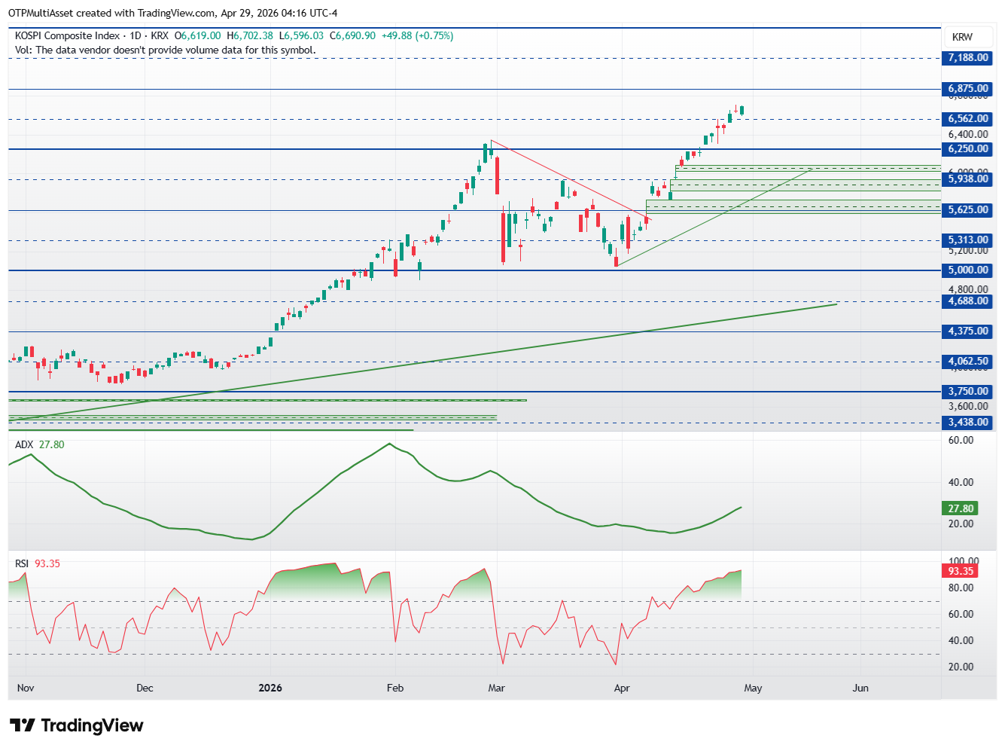This screenshot has height=751, width=1005.
Task: Select the 3,438.00 price level label
Action: point(968,423)
